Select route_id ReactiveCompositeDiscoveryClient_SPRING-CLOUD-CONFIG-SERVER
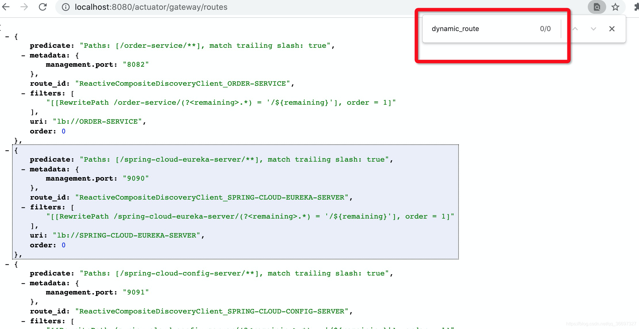639x329 pixels. [212, 311]
